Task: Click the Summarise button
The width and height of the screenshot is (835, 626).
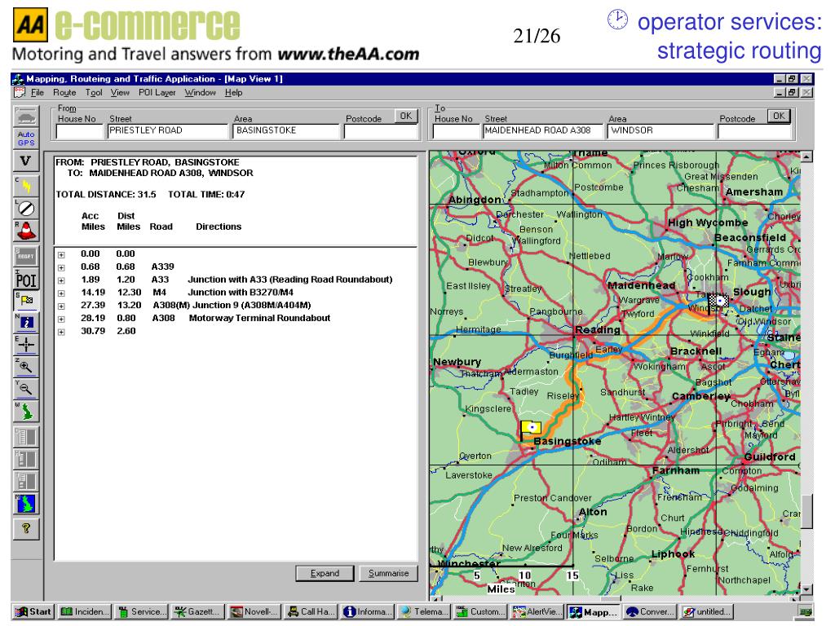Action: click(388, 573)
